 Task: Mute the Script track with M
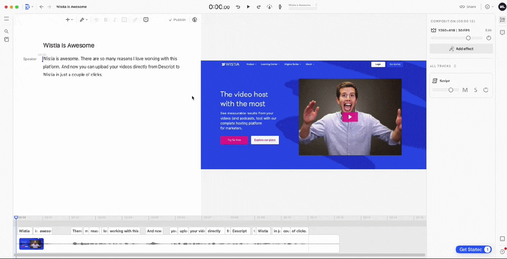pyautogui.click(x=465, y=90)
